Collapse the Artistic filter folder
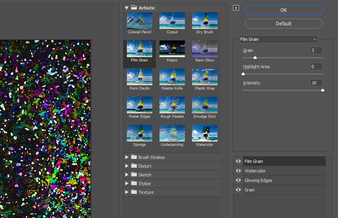Viewport: 338px width, 218px height. coord(127,8)
